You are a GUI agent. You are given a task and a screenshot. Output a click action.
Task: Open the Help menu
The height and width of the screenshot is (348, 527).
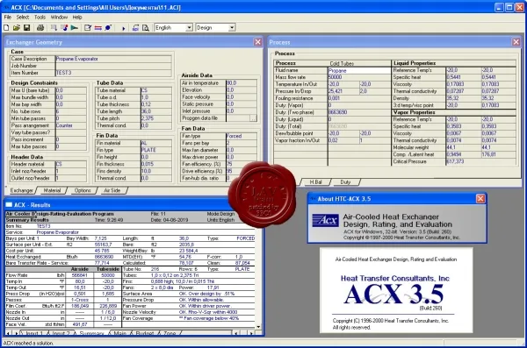click(77, 18)
